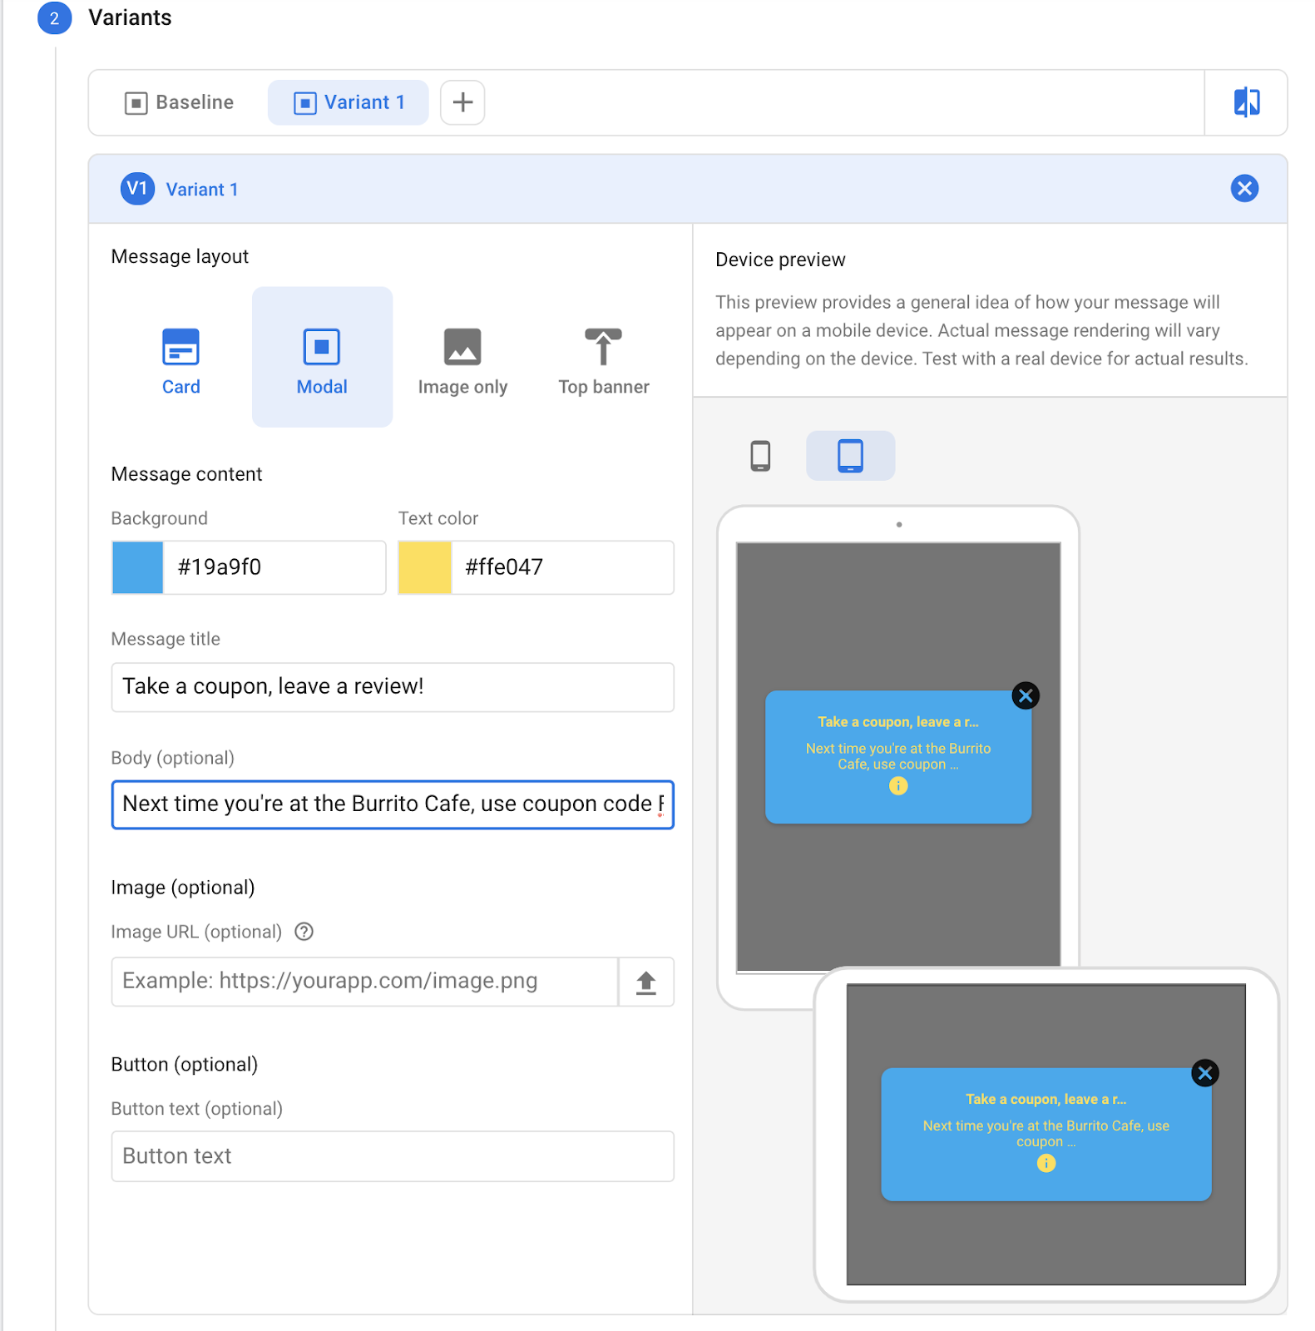The image size is (1315, 1331).
Task: Click the Image URL input field
Action: (x=364, y=982)
